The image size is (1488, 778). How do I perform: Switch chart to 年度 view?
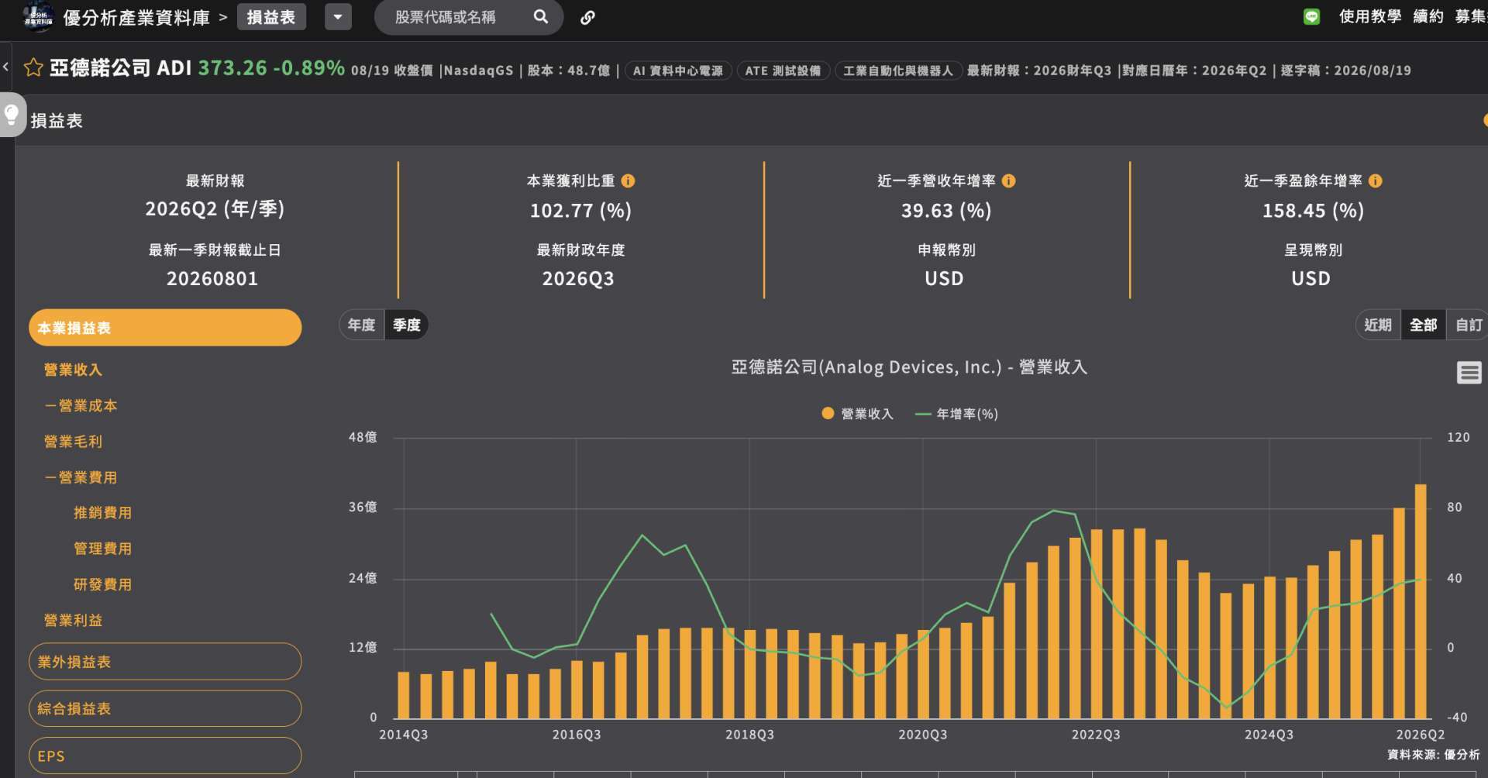[x=361, y=325]
